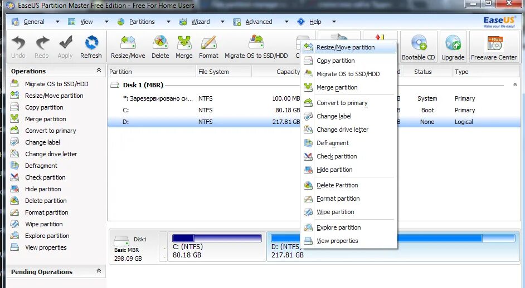Click the Merge toolbar icon
Viewport: 525px width, 288px height.
(x=184, y=47)
